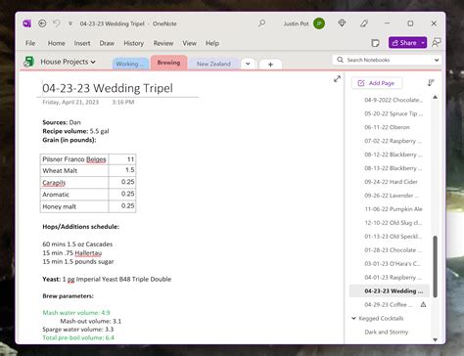Open the search magnifier in title bar

click(x=261, y=23)
